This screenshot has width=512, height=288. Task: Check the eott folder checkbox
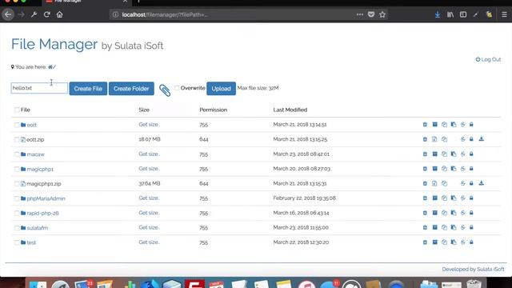coord(17,125)
